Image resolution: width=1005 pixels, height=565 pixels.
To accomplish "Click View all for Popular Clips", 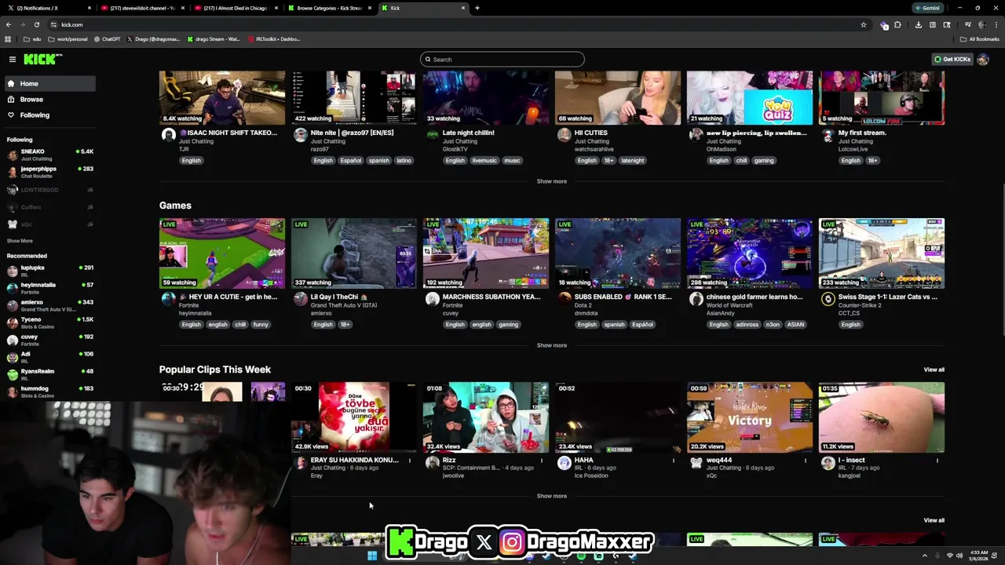I will pyautogui.click(x=934, y=370).
